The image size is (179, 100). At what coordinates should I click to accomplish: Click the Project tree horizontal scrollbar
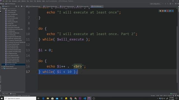pos(13,92)
